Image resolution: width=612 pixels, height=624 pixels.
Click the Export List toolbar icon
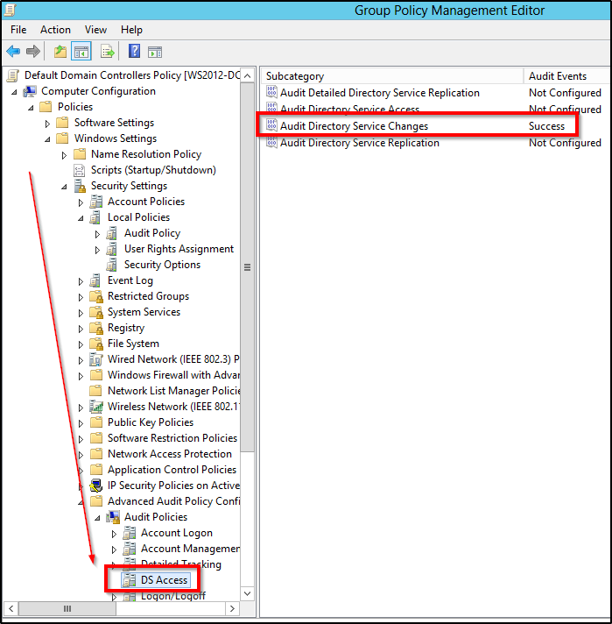(x=108, y=52)
